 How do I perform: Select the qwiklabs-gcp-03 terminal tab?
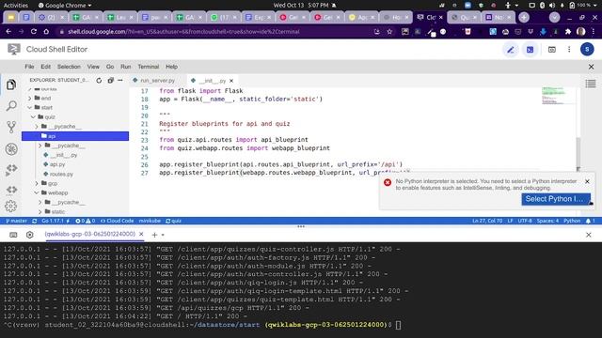[90, 234]
